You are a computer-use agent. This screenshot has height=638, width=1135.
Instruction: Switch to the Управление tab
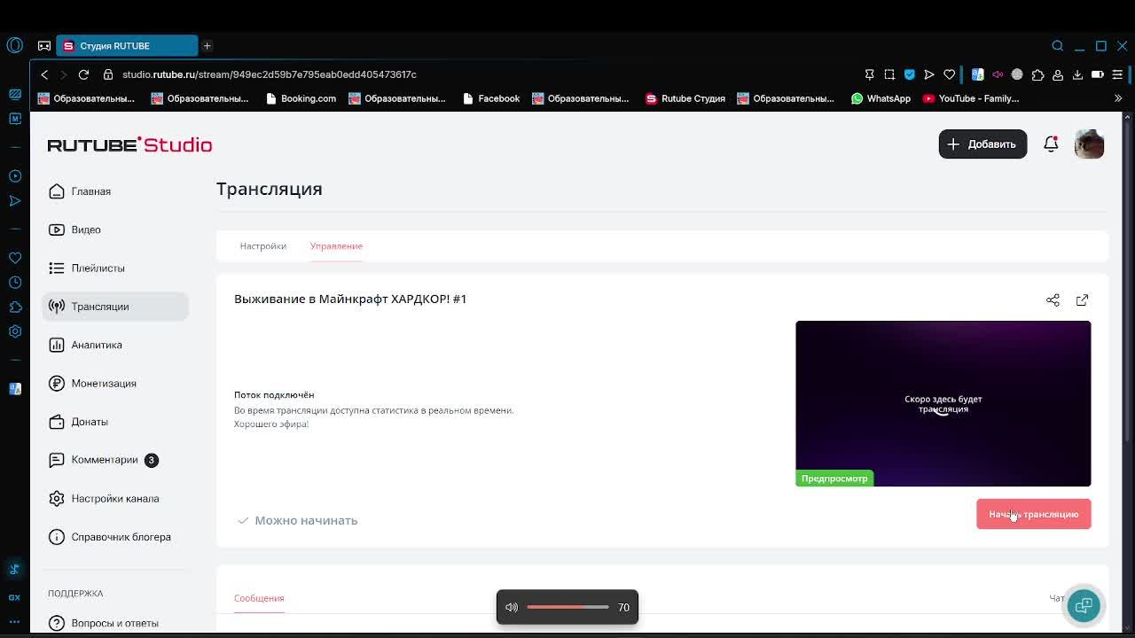tap(336, 245)
